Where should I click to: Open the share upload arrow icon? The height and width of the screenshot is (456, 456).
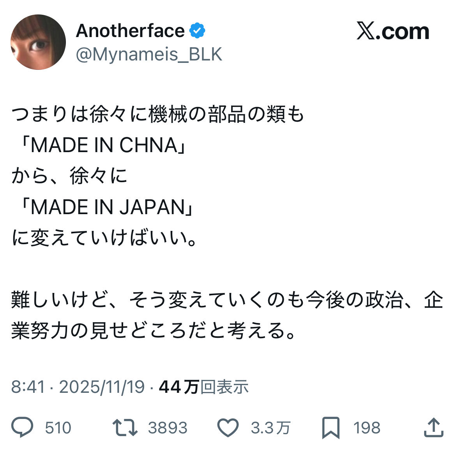coord(433,428)
